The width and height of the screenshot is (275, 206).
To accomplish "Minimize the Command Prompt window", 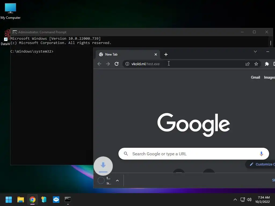I will [242, 32].
